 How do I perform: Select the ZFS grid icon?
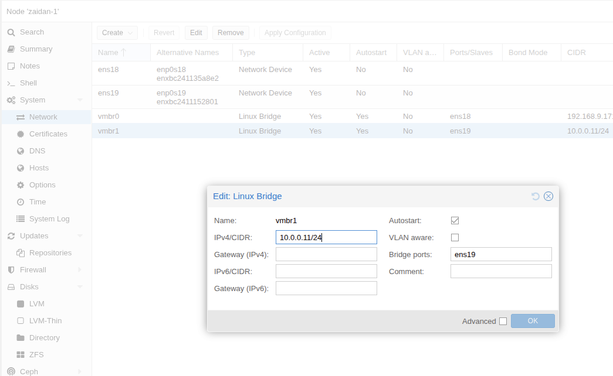(21, 355)
